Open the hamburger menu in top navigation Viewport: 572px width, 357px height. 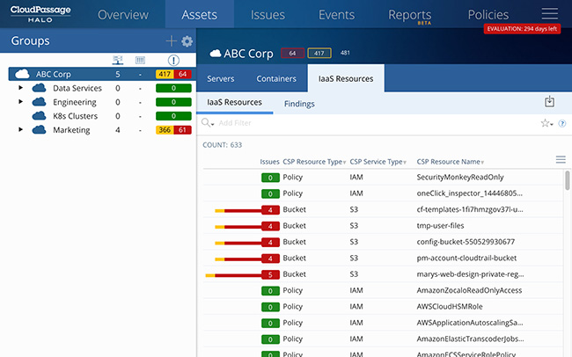[549, 13]
